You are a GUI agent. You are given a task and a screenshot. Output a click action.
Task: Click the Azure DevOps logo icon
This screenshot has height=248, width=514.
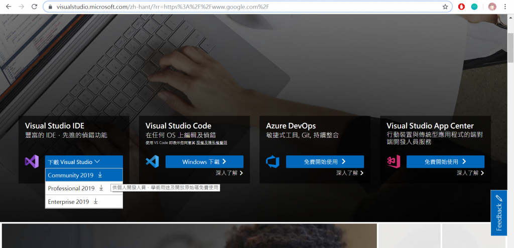pyautogui.click(x=273, y=162)
